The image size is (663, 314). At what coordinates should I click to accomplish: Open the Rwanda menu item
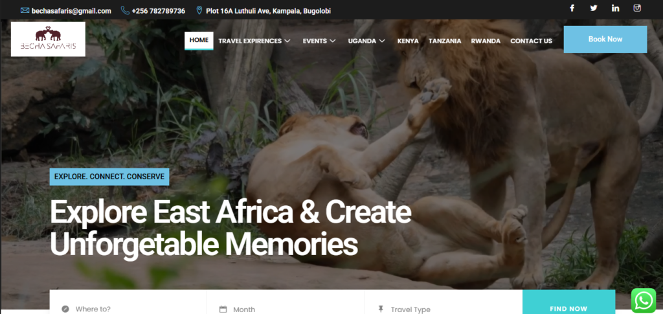click(486, 41)
